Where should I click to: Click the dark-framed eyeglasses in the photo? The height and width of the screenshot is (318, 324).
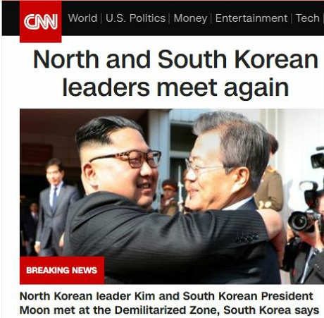(132, 159)
